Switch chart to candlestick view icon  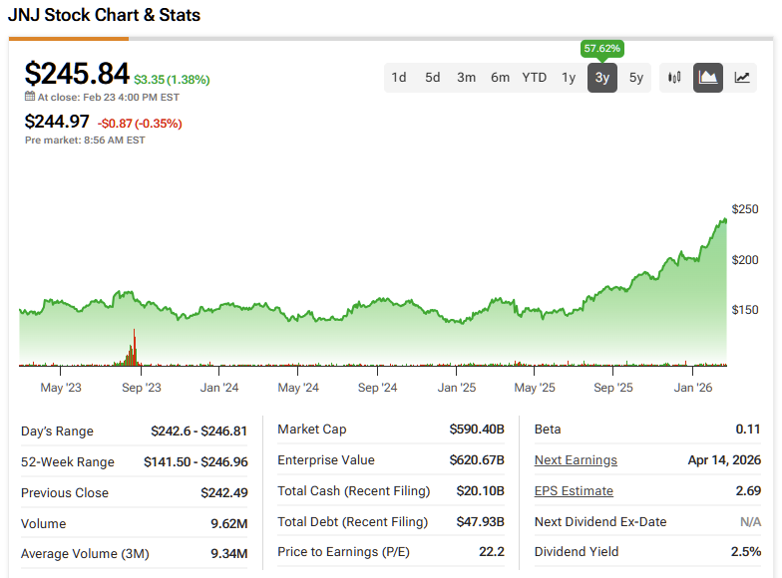tap(674, 78)
